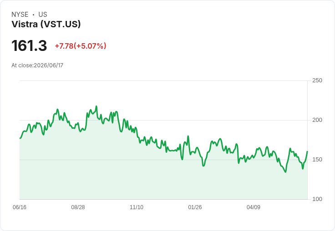Screen dimensions: 335x231
Task: Click the 100 price axis label
Action: (317, 199)
